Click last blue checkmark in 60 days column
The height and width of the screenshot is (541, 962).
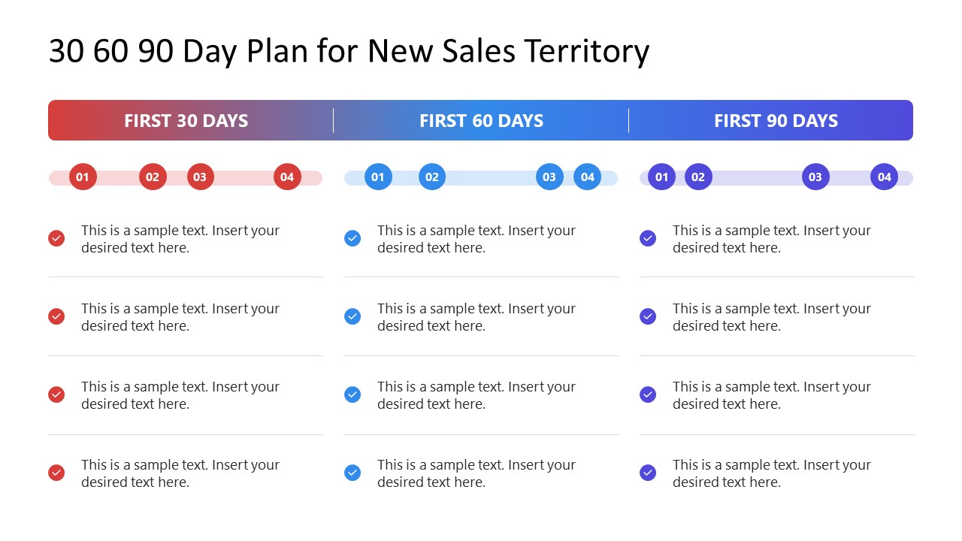[352, 473]
